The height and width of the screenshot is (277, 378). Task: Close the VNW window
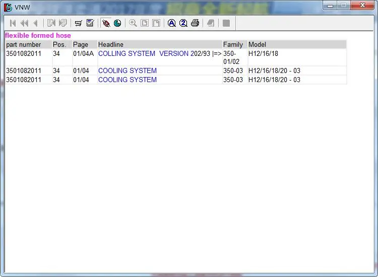tap(362, 6)
